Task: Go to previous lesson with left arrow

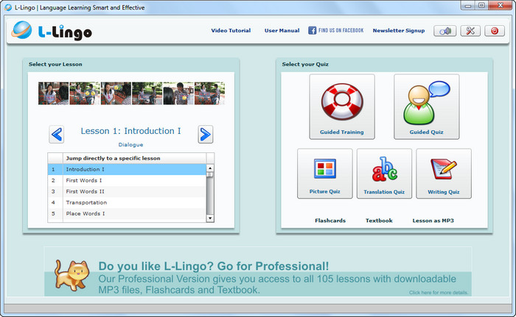Action: pyautogui.click(x=57, y=135)
